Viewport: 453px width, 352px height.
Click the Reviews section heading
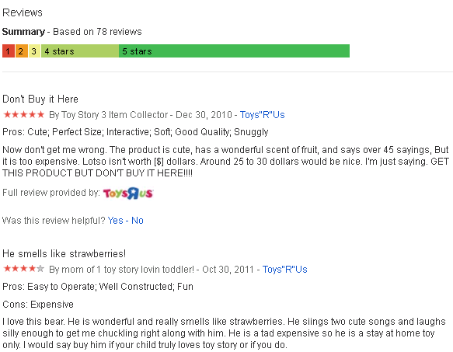point(23,12)
